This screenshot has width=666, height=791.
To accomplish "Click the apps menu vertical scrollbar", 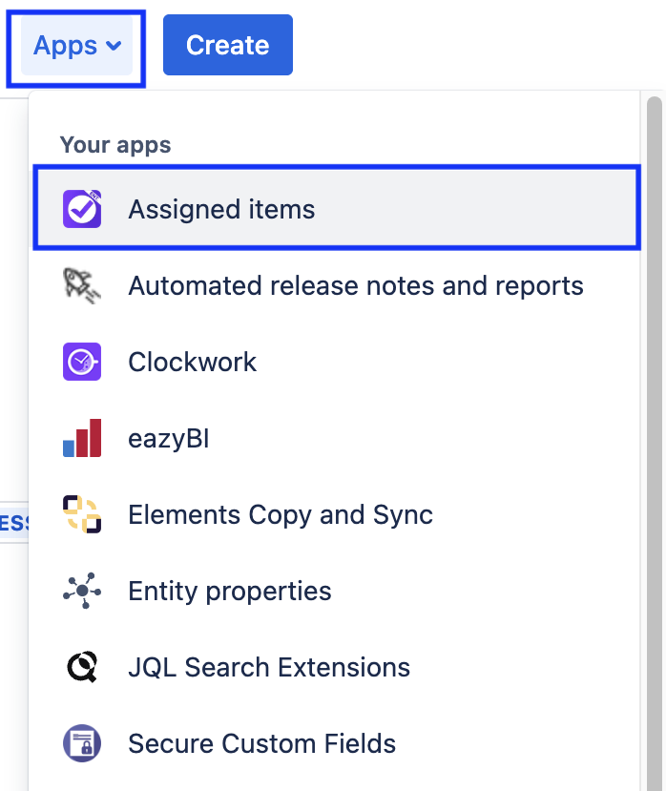I will pyautogui.click(x=655, y=444).
